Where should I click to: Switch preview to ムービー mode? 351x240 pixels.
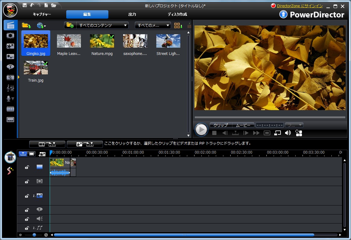tap(243, 125)
